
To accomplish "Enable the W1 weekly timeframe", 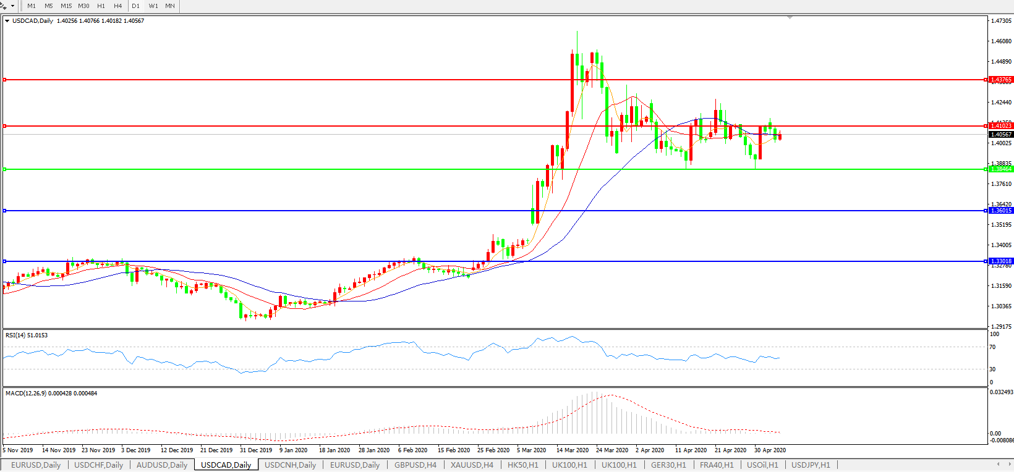I will (x=153, y=6).
